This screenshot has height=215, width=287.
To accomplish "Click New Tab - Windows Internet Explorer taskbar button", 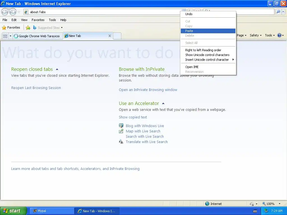I will [x=97, y=211].
